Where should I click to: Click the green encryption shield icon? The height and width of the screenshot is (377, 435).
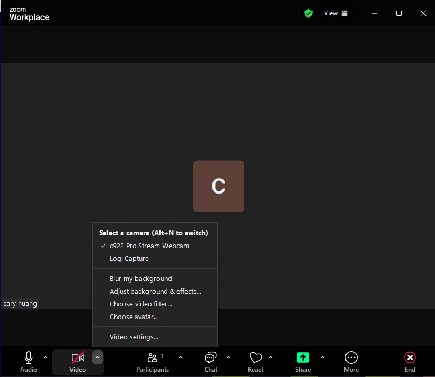pyautogui.click(x=308, y=13)
